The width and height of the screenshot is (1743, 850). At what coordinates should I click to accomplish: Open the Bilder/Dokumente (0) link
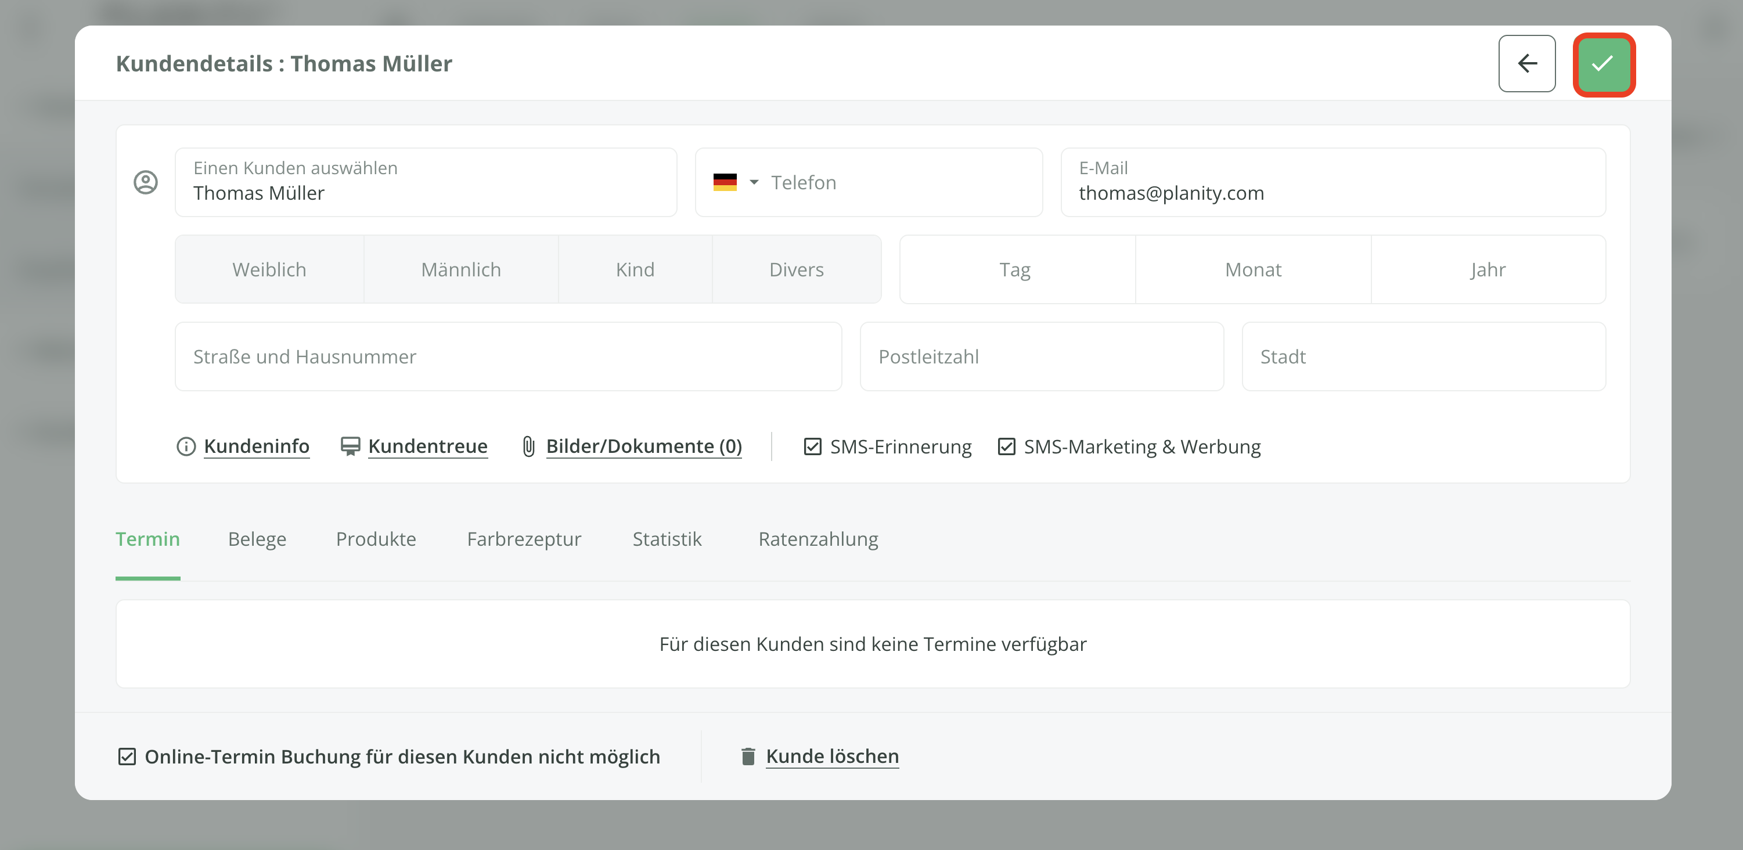point(643,446)
